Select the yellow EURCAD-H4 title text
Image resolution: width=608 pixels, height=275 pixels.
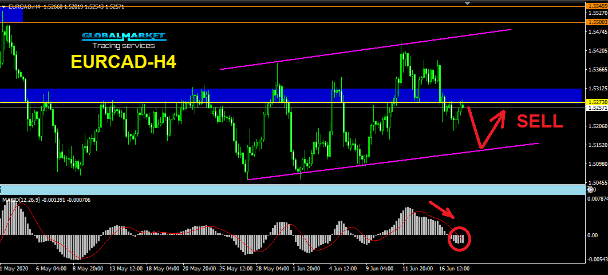(x=123, y=62)
